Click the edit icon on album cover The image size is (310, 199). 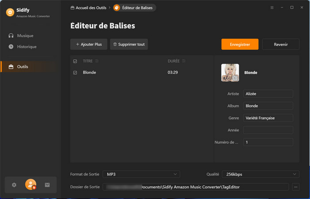[x=235, y=78]
